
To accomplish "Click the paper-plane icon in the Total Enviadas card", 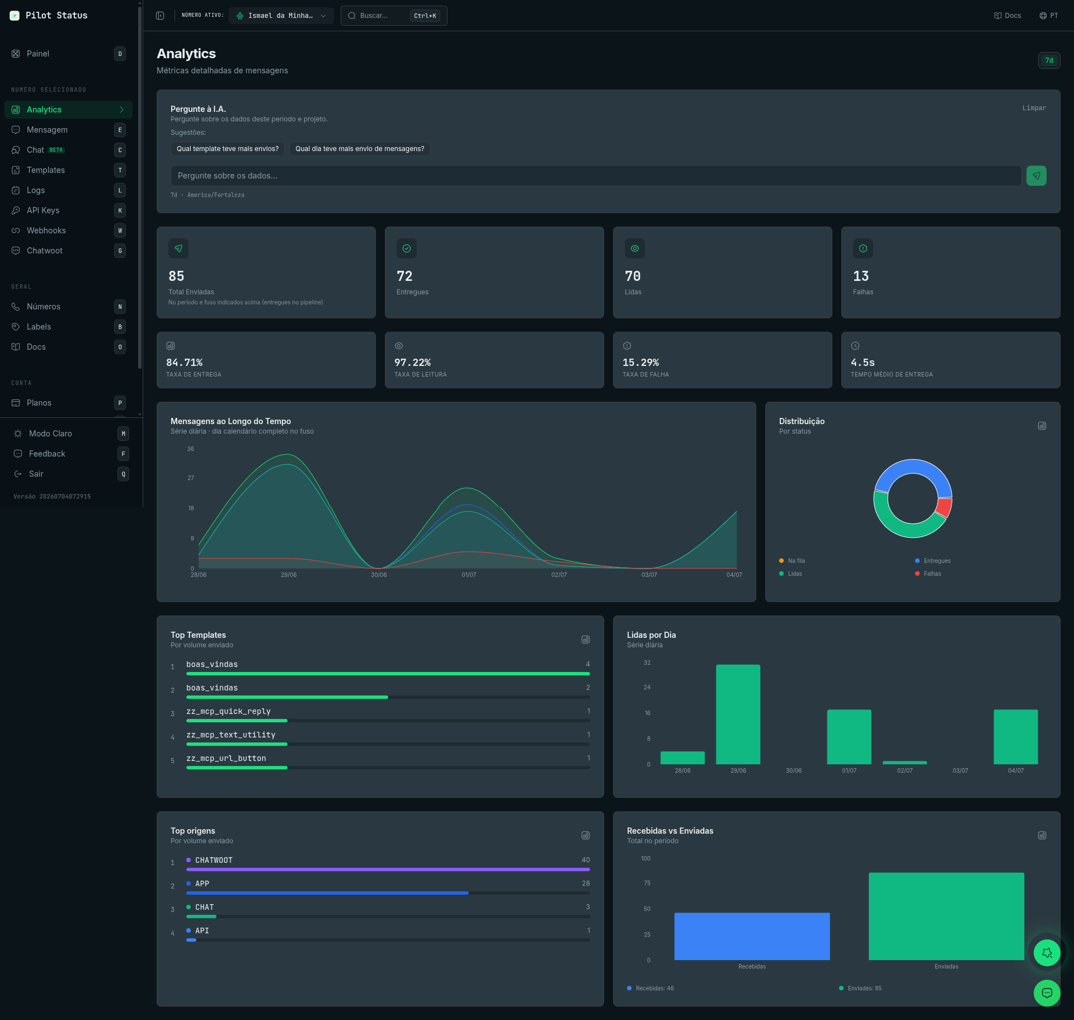I will [178, 248].
